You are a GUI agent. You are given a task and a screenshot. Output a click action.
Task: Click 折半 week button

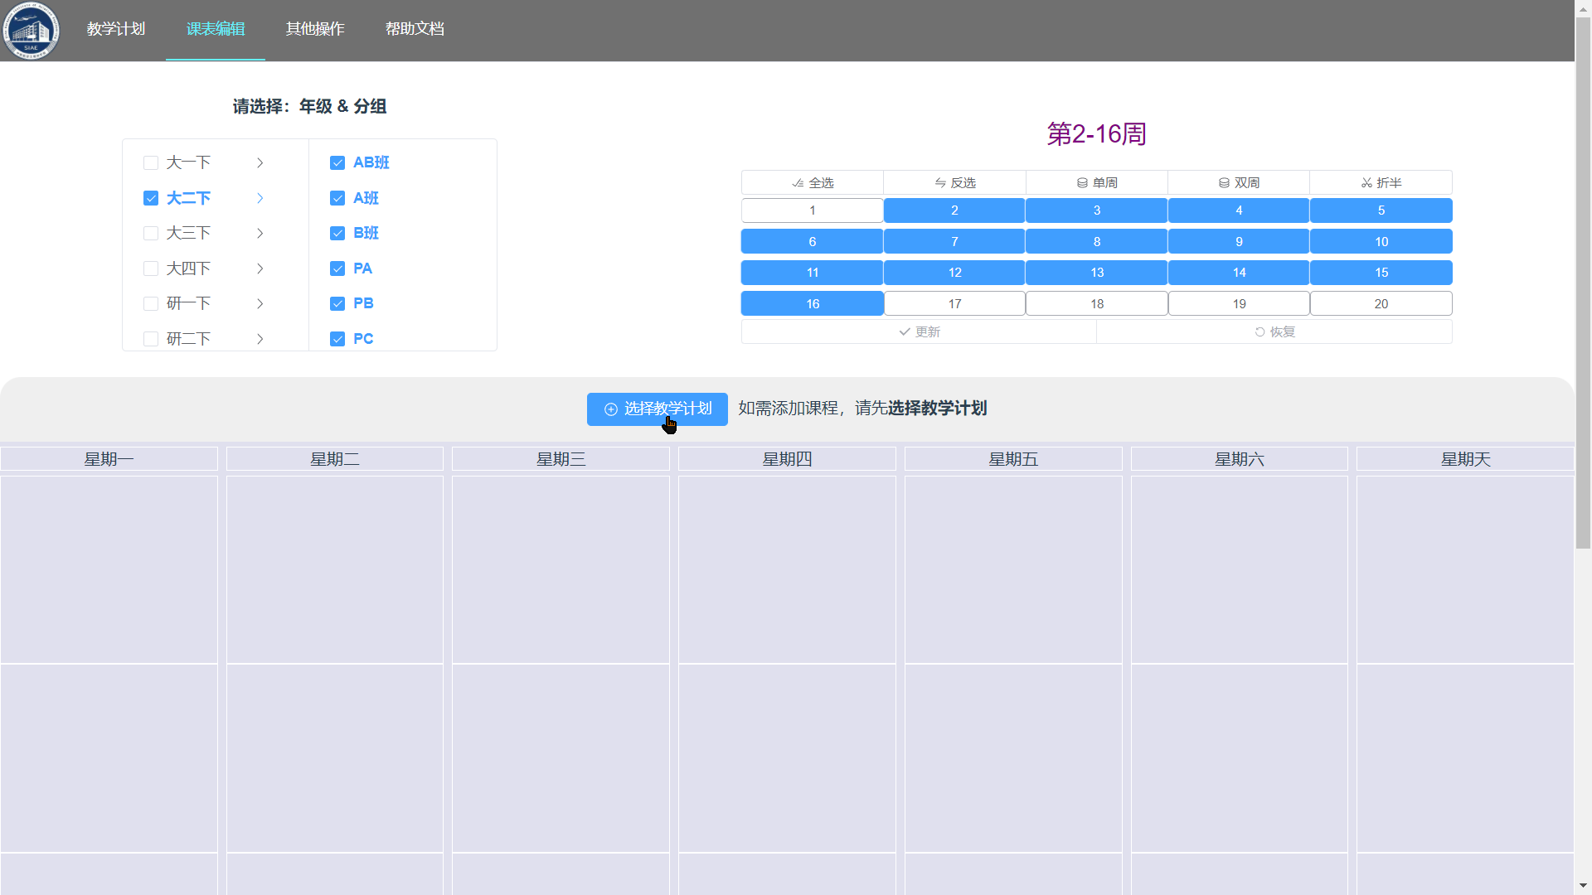coord(1381,182)
